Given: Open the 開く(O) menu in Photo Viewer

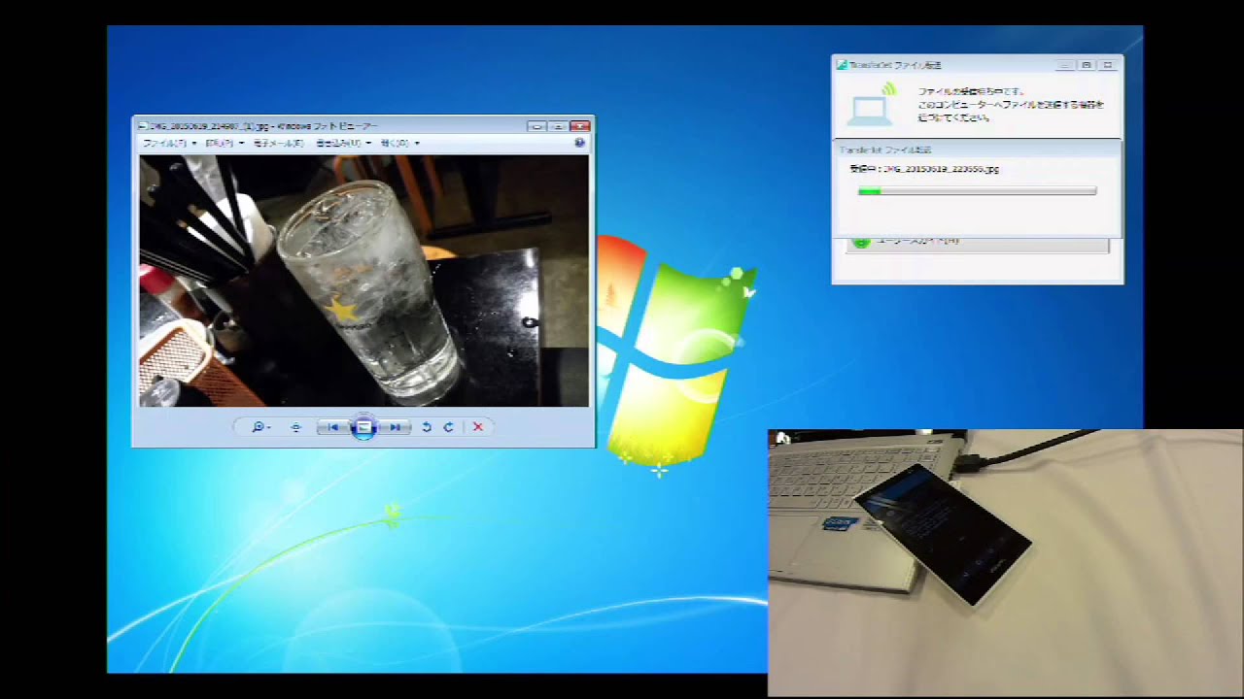Looking at the screenshot, I should click(399, 143).
